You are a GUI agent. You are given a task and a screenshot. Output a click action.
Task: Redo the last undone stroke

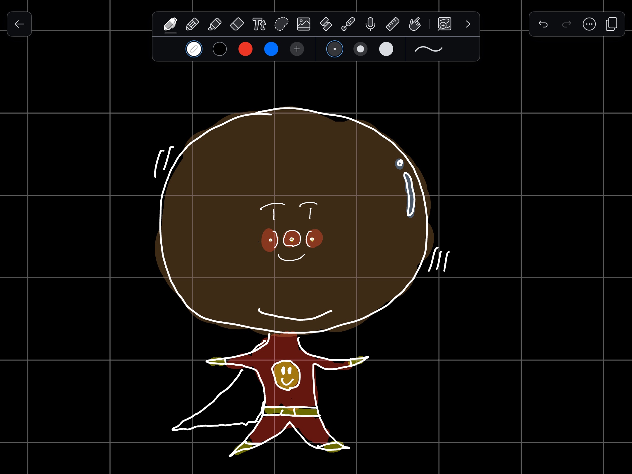pos(566,24)
